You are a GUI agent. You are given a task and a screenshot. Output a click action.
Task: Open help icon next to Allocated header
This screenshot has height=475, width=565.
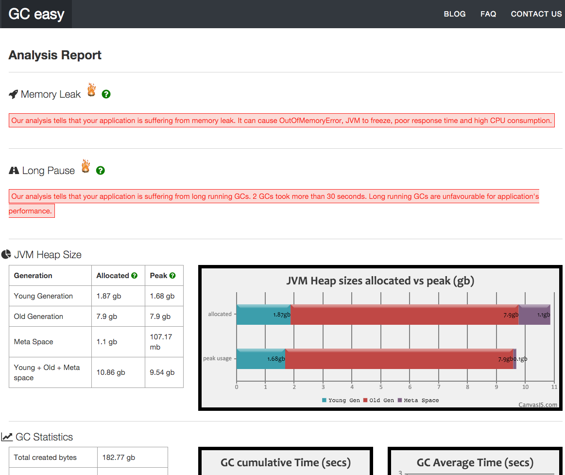coord(134,276)
